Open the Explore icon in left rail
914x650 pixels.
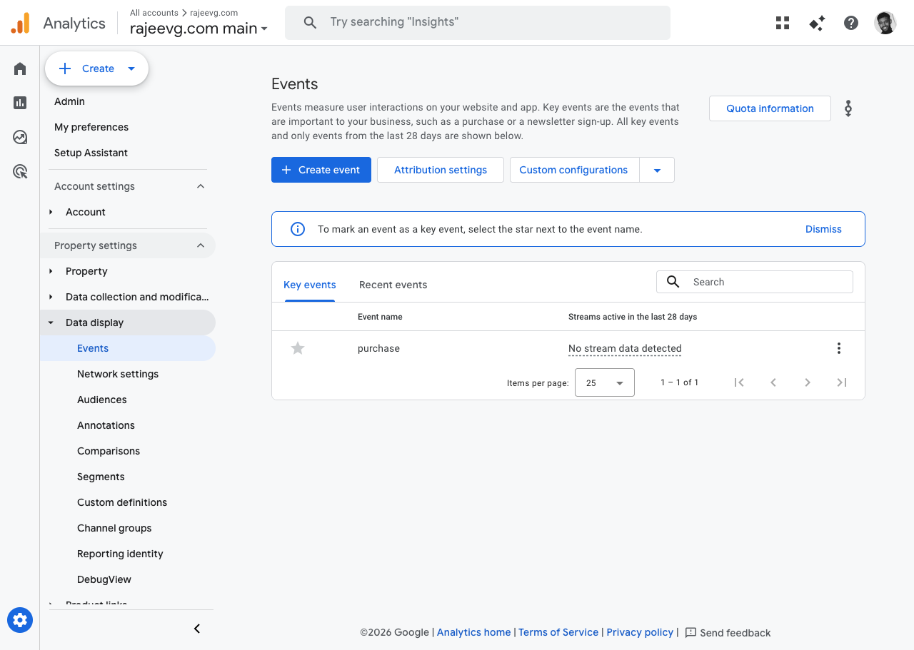pyautogui.click(x=20, y=137)
